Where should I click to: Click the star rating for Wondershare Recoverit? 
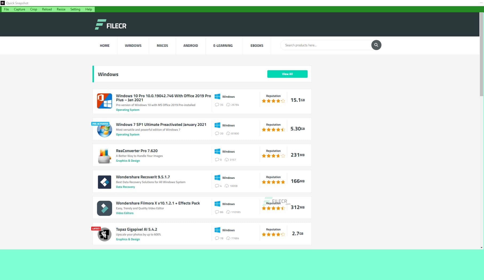tap(273, 182)
